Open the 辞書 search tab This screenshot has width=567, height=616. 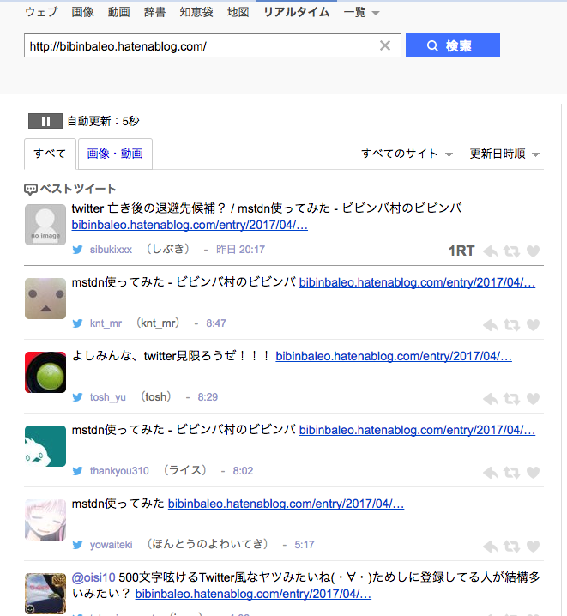click(x=154, y=12)
